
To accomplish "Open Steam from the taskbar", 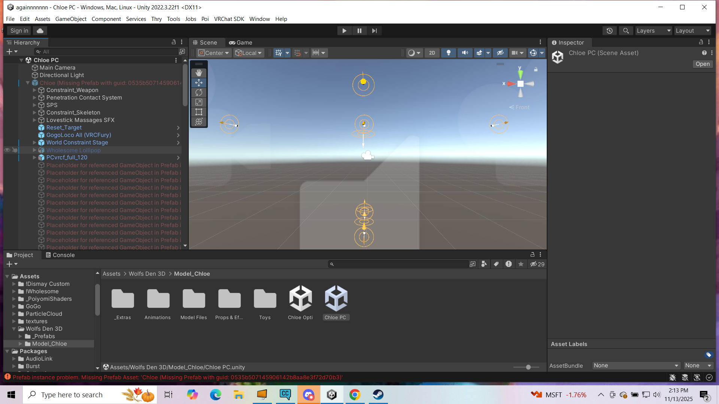I will click(378, 395).
